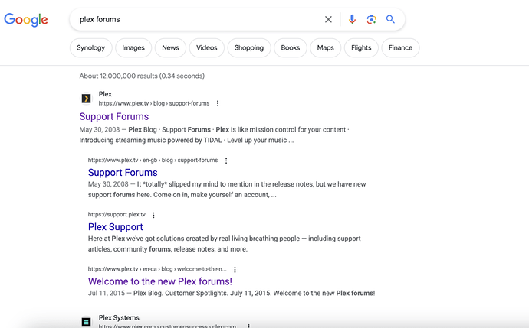Click the Plex Systems favicon
This screenshot has width=529, height=328.
[87, 322]
